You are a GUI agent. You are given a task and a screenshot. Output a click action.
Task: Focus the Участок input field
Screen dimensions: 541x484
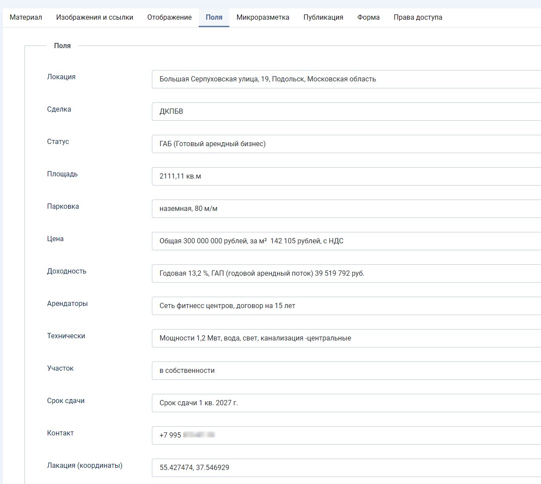[x=346, y=371]
